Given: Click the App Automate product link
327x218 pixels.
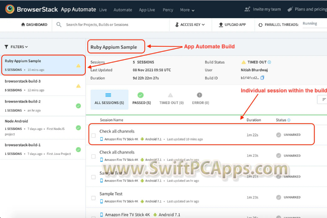Looking at the screenshot, I should tap(79, 10).
